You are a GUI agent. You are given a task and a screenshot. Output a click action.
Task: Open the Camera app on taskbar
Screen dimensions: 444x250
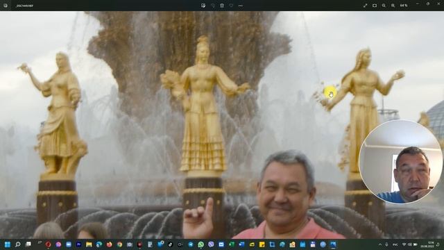[x=130, y=244]
